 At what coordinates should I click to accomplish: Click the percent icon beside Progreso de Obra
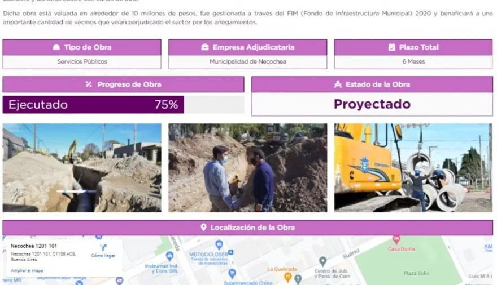tap(89, 84)
